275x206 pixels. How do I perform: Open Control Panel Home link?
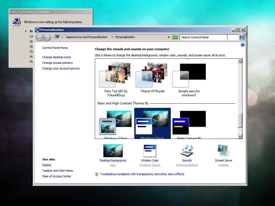55,48
